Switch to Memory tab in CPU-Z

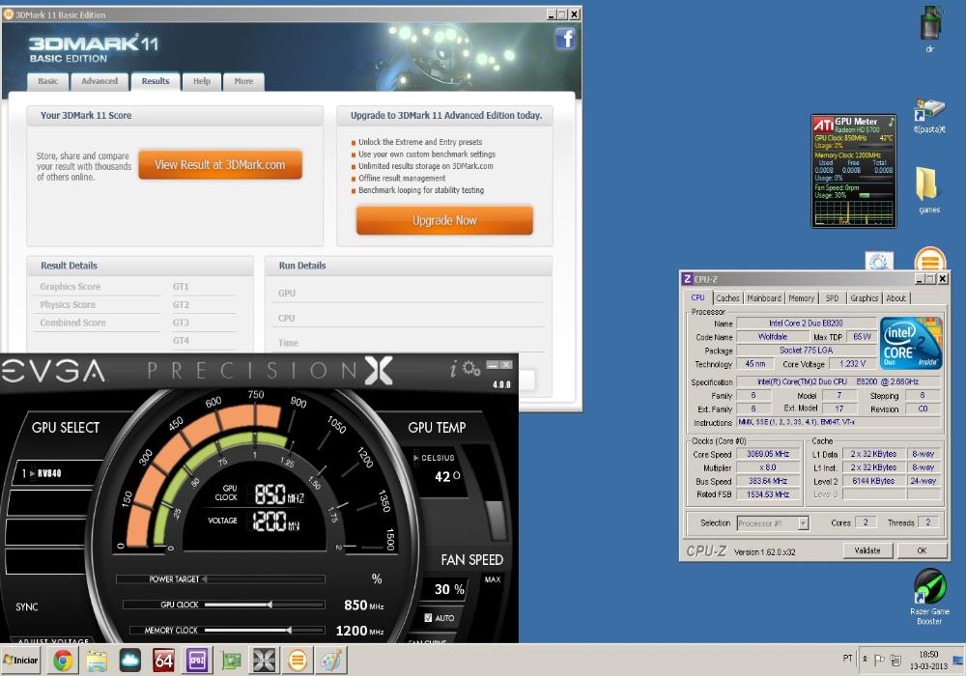802,298
